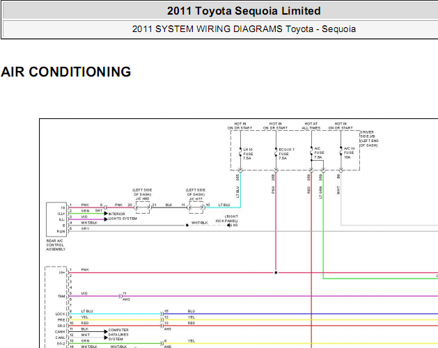Click the 'BLK' label between H80 and H77
The width and height of the screenshot is (438, 348).
tap(169, 205)
